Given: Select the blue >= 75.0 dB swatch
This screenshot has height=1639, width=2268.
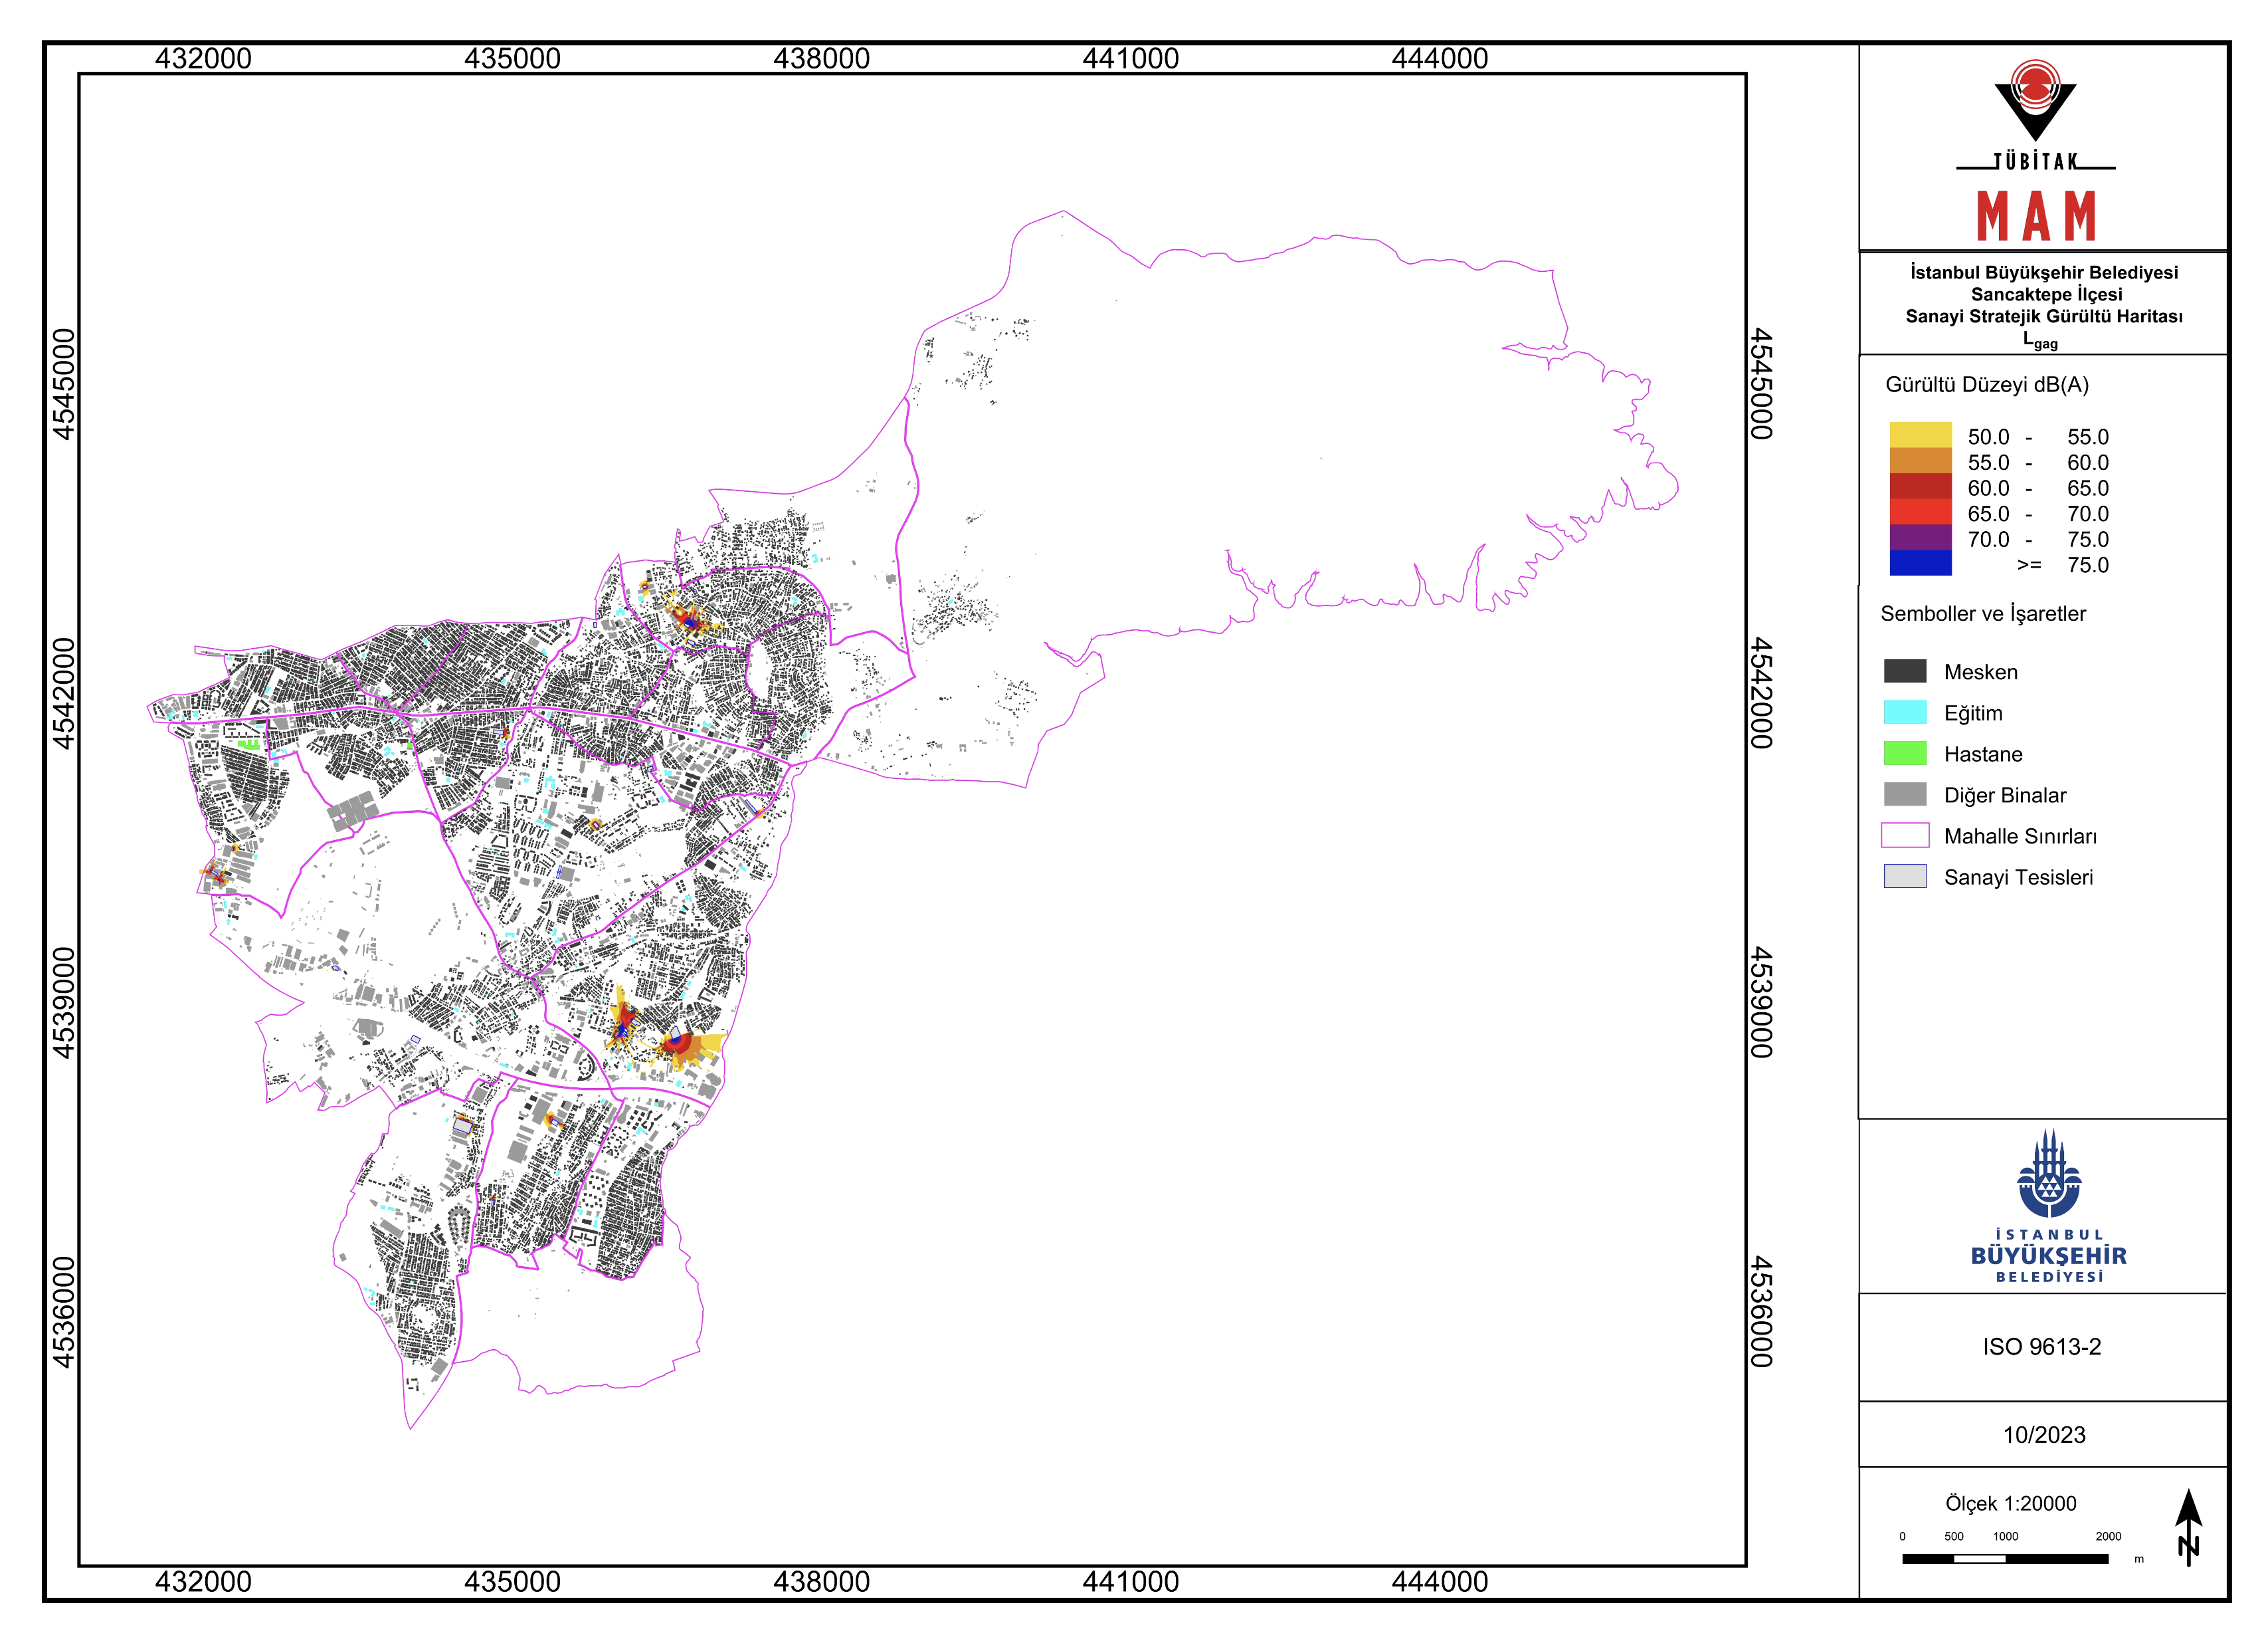Looking at the screenshot, I should 1920,562.
